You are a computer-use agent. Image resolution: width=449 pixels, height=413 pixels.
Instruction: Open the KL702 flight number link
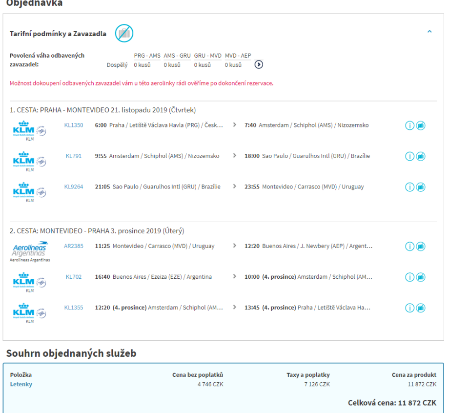(74, 277)
